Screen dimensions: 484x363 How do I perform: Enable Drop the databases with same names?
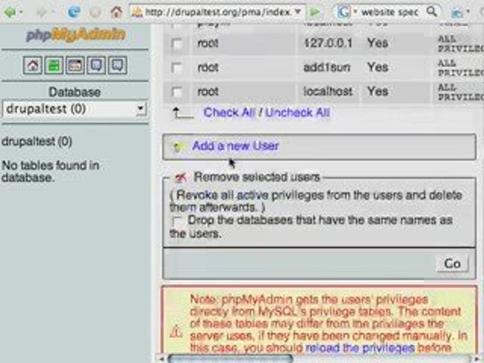tap(177, 221)
